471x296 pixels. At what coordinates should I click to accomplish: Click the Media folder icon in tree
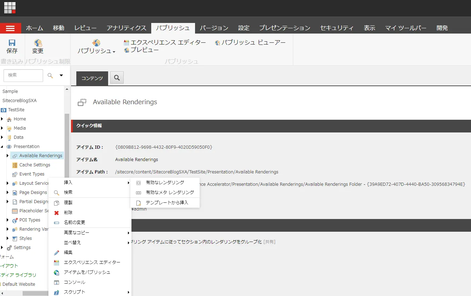coord(9,129)
